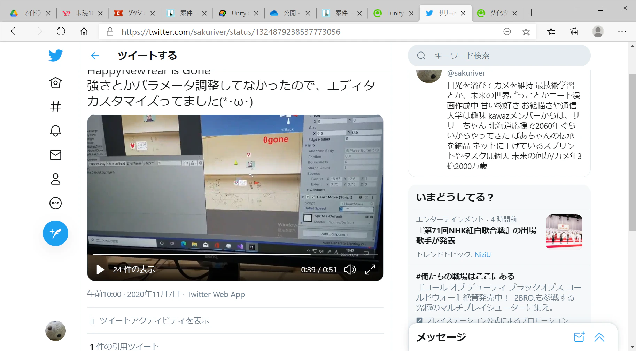Click the blue compose tweet button
Screen dimensions: 636x351
click(55, 233)
